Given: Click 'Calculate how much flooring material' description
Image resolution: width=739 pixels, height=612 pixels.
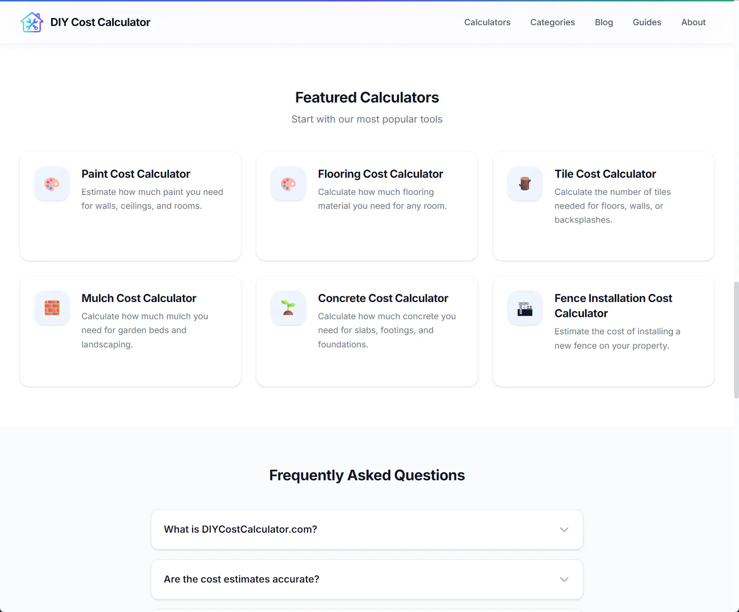Looking at the screenshot, I should click(382, 199).
